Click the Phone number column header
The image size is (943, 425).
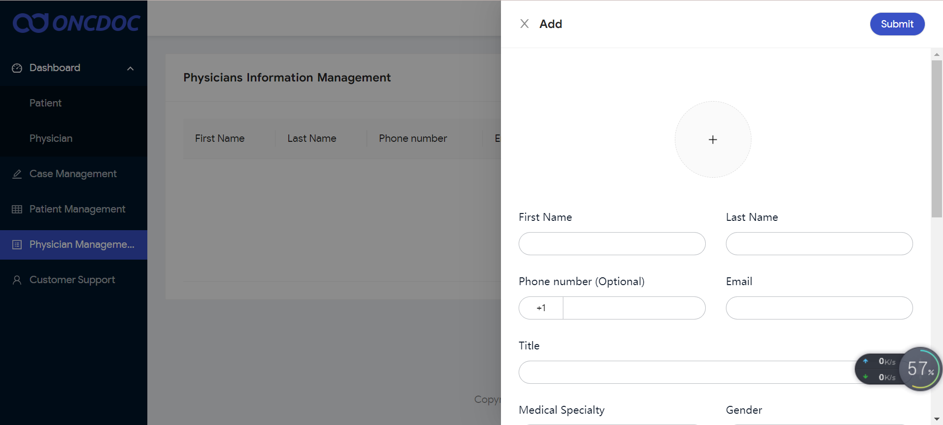[x=413, y=139]
